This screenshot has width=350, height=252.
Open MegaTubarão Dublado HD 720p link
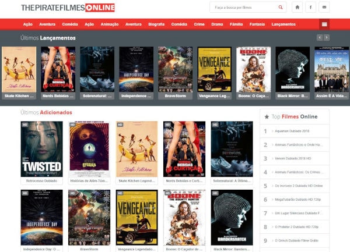pos(297,200)
